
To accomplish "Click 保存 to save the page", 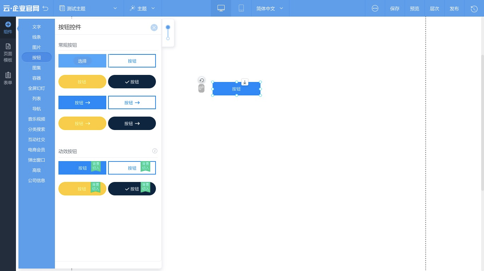I will tap(395, 8).
